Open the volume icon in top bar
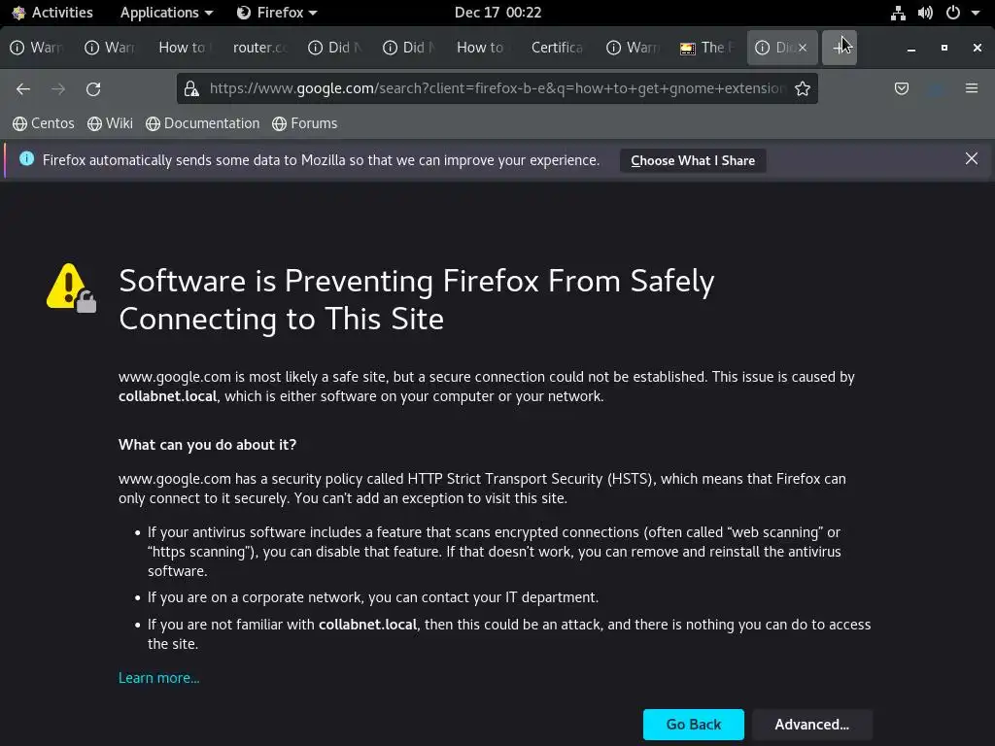995x746 pixels. pos(925,13)
